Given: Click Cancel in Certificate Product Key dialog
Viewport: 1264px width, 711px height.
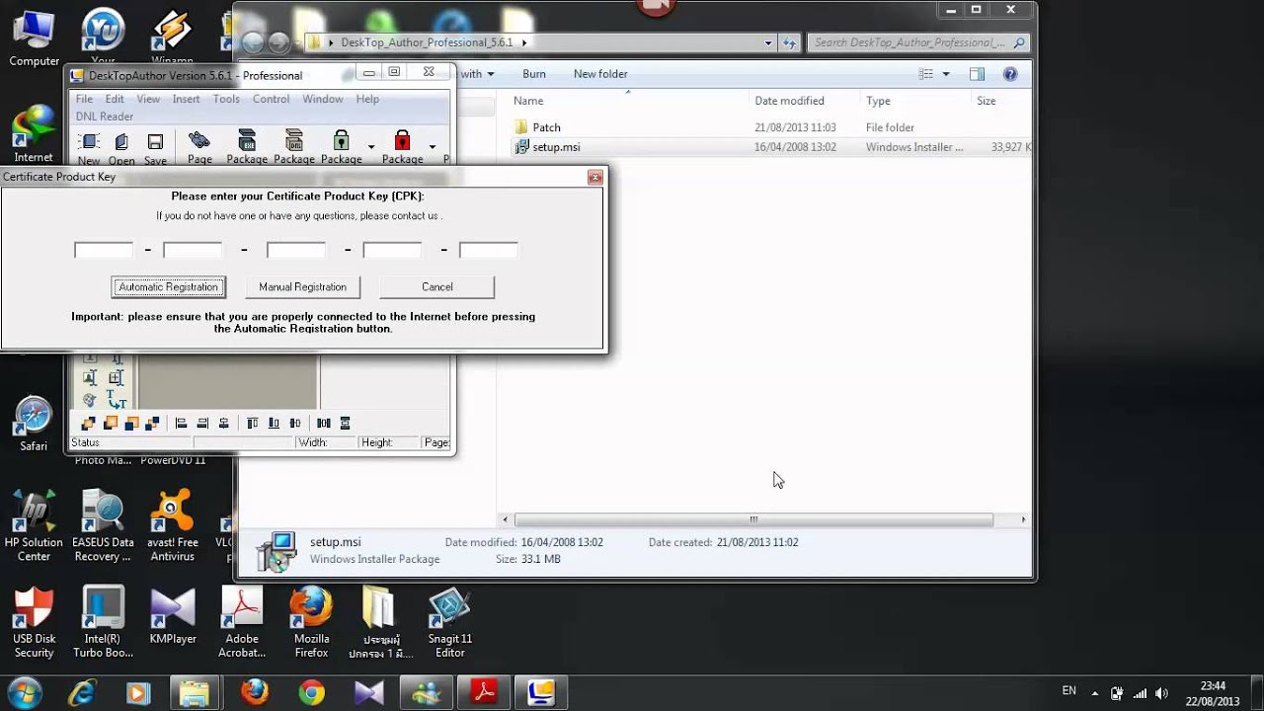Looking at the screenshot, I should pyautogui.click(x=437, y=286).
